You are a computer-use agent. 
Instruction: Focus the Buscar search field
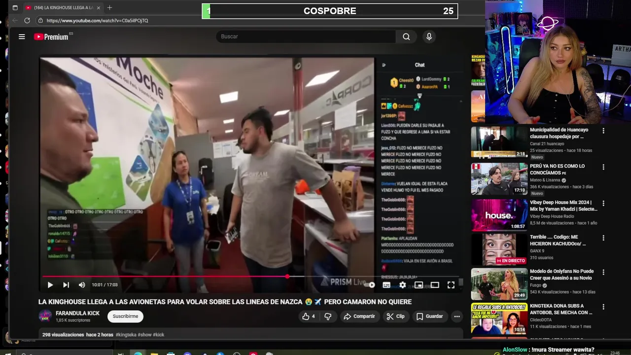point(306,36)
